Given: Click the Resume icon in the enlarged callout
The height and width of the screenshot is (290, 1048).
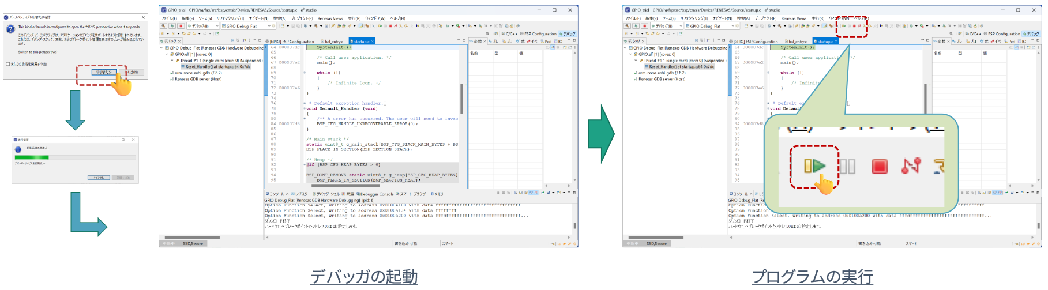Looking at the screenshot, I should click(814, 167).
